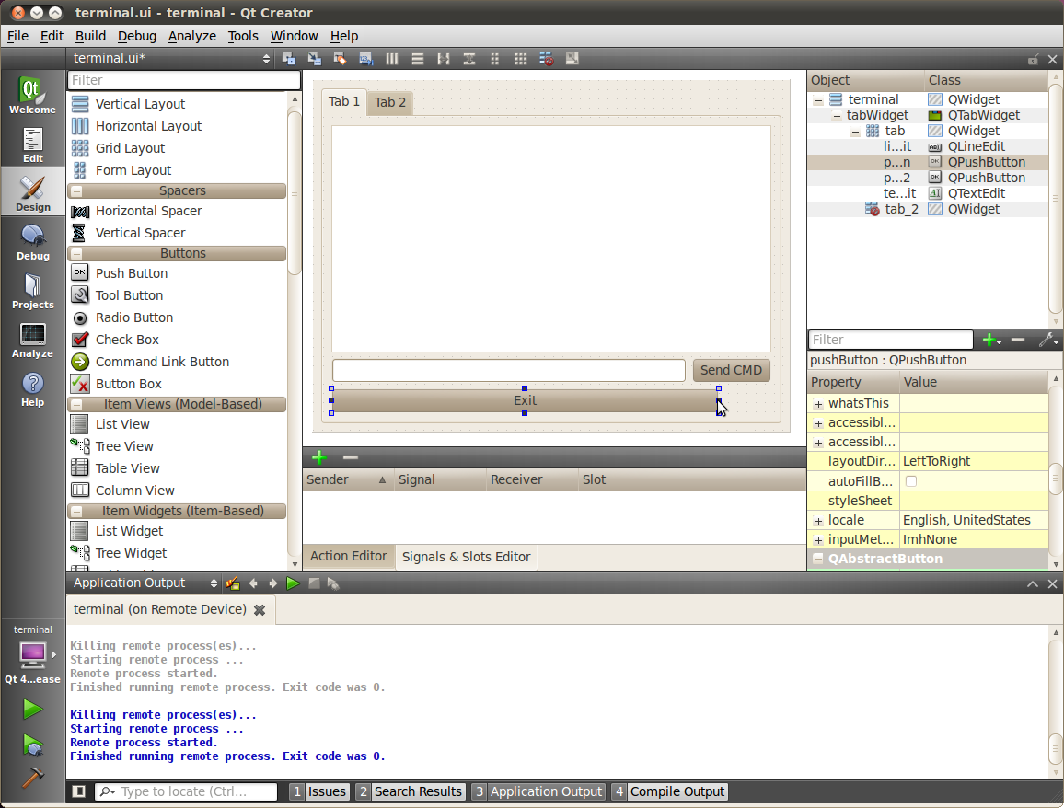Collapse the Buttons widget category
Viewport: 1064px width, 808px height.
(x=77, y=254)
